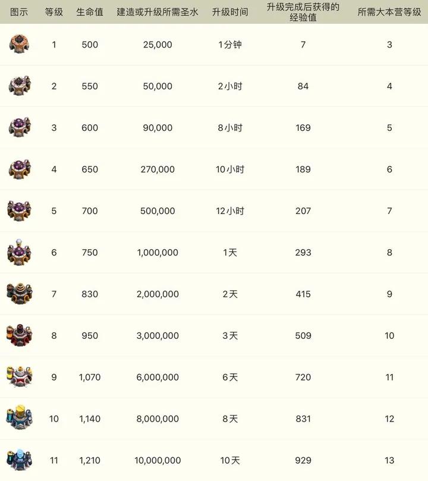Select the level 3 building icon
Screen dimensions: 428x481
click(20, 128)
